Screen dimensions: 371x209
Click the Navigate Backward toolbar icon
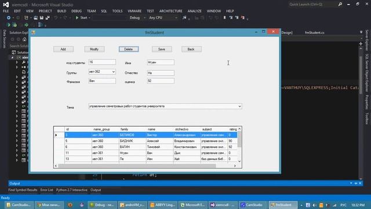coord(8,18)
